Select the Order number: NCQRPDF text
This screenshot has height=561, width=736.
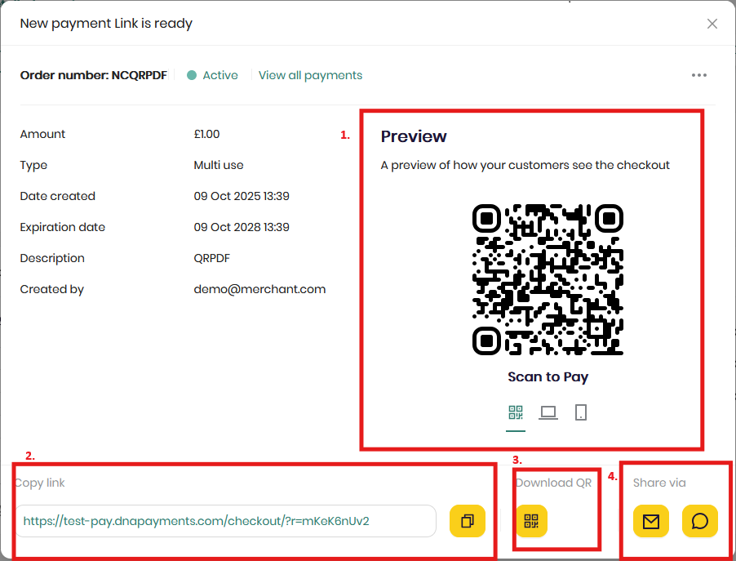coord(93,75)
